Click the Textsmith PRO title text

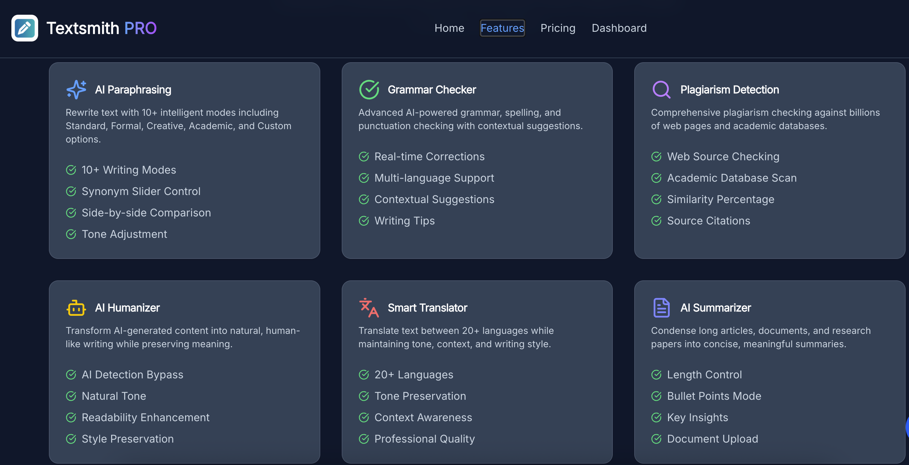pos(102,28)
